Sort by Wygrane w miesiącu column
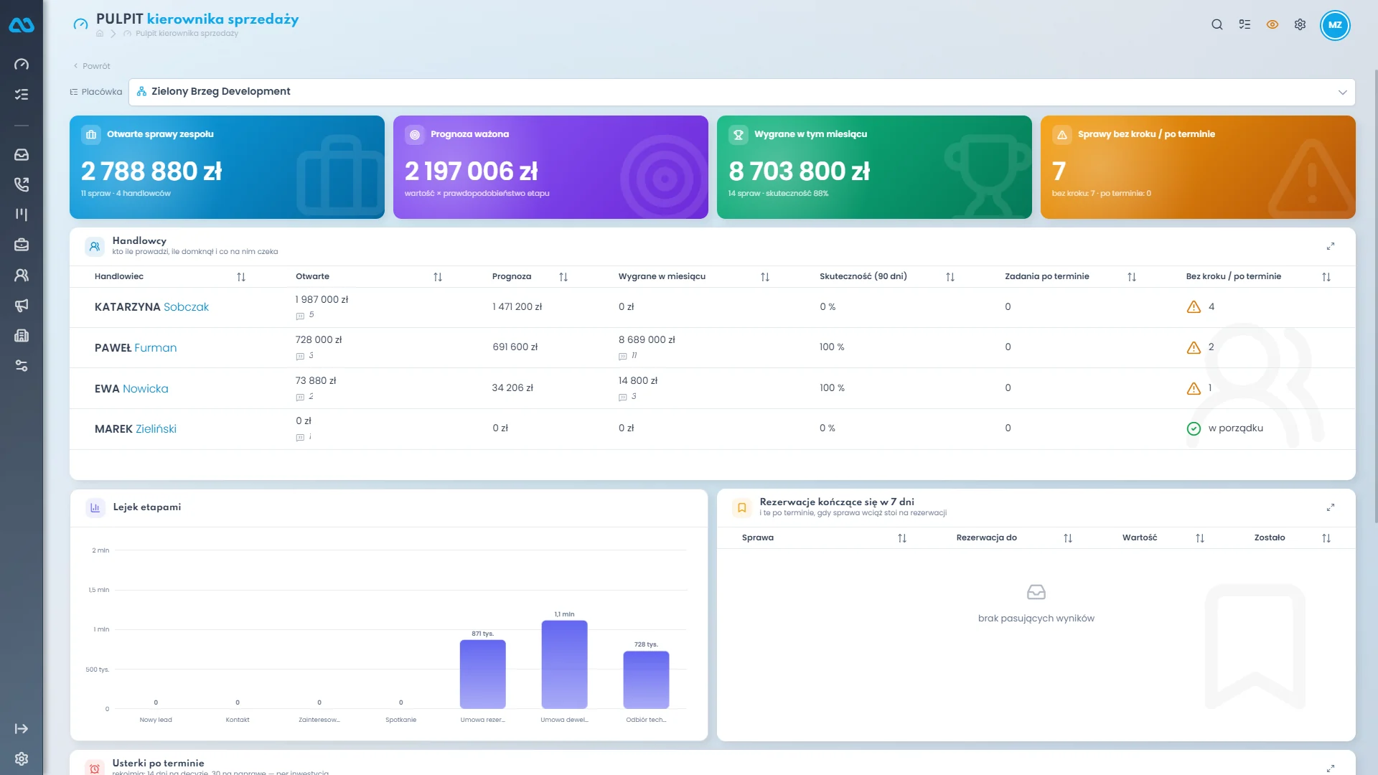Screen dimensions: 1378x775 [x=765, y=277]
